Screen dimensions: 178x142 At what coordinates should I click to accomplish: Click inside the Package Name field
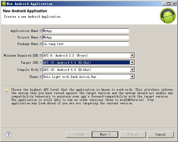(x=86, y=44)
